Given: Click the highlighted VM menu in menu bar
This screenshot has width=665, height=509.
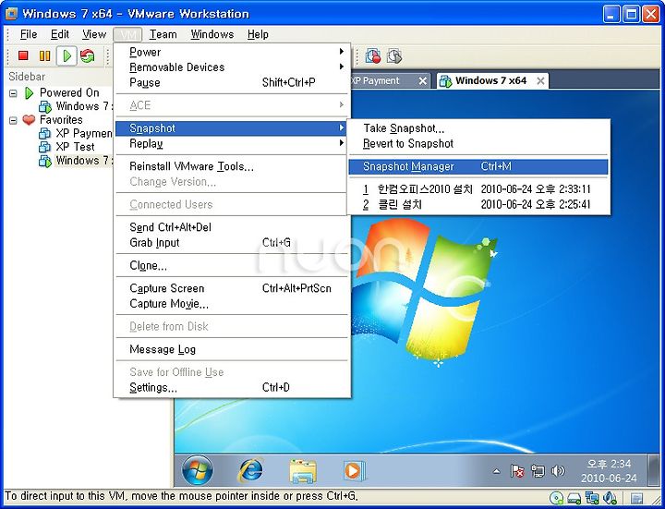Looking at the screenshot, I should tap(127, 34).
